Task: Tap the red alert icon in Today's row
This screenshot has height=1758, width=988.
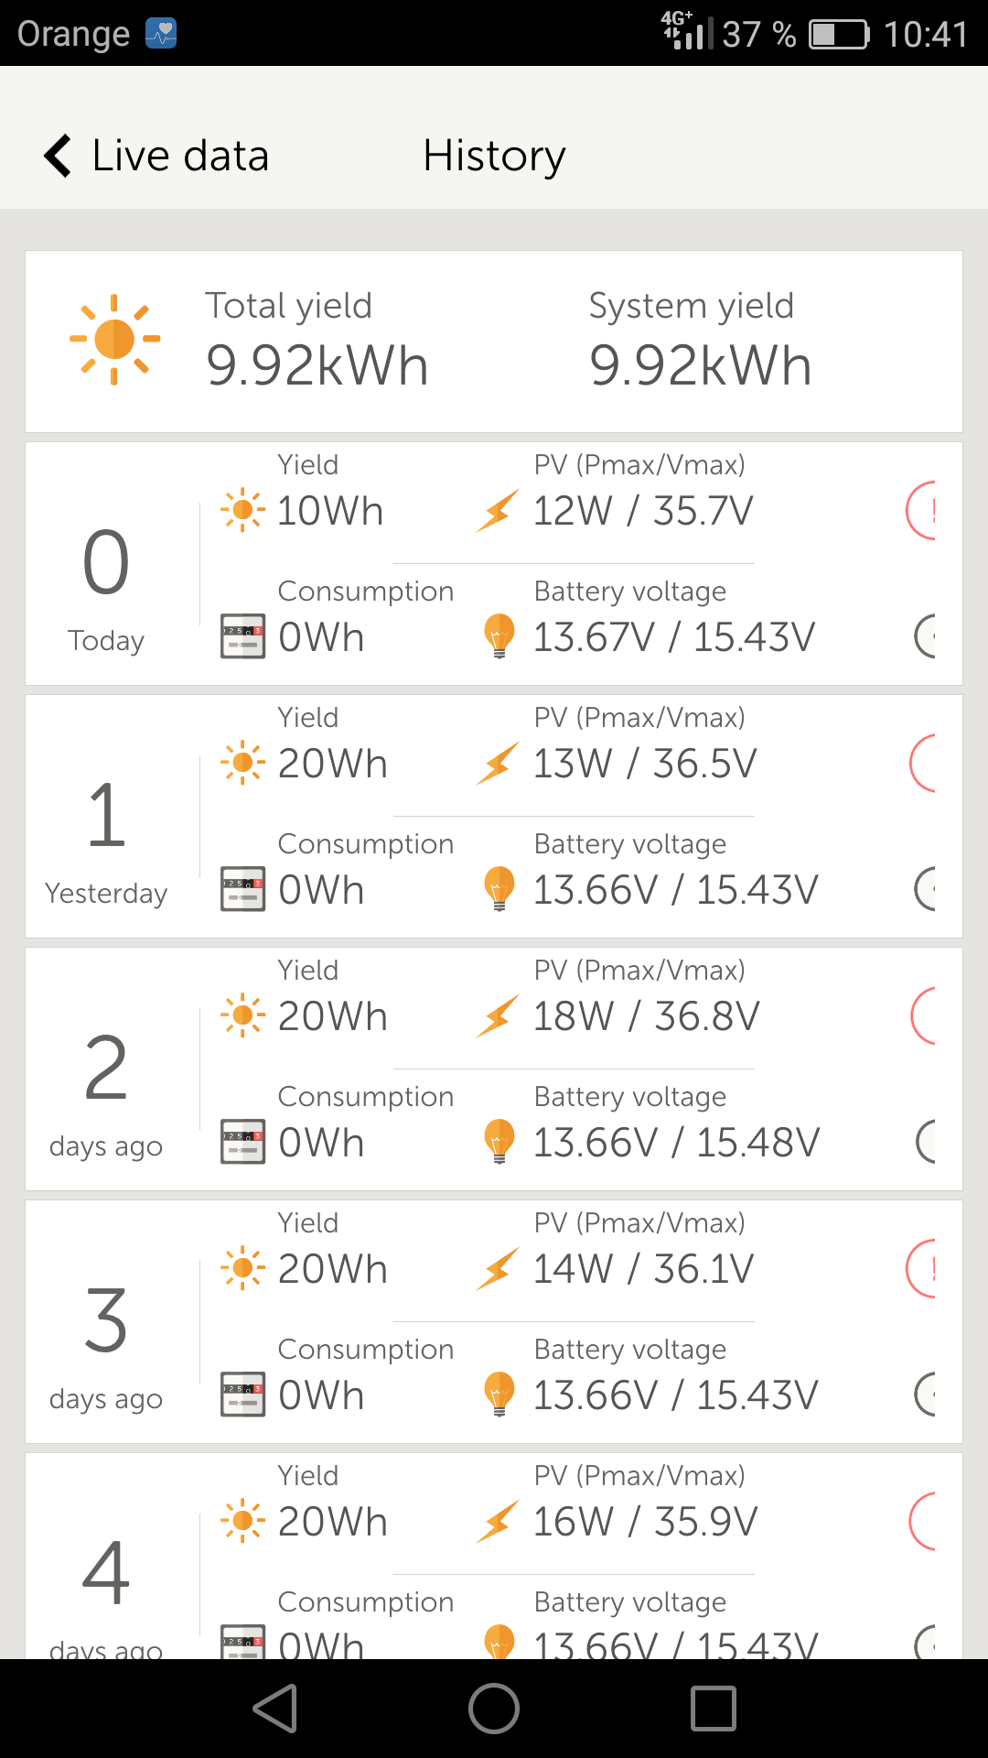Action: (x=922, y=510)
